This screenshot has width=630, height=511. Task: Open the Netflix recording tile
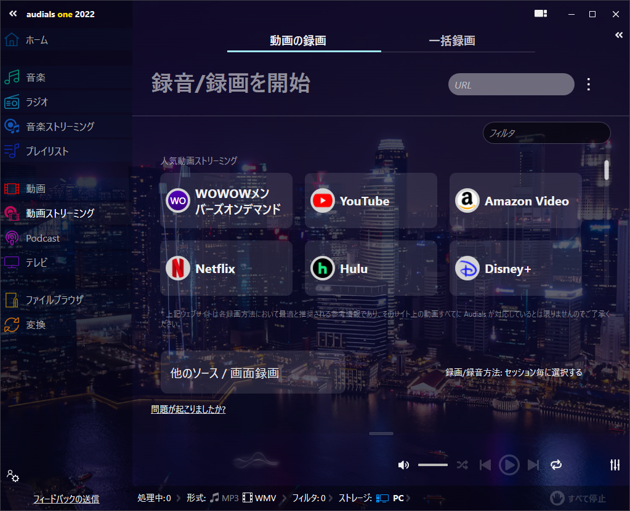click(226, 268)
